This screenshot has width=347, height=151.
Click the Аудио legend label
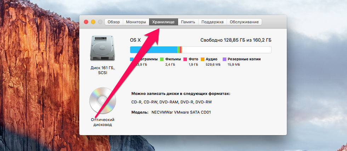click(x=212, y=59)
